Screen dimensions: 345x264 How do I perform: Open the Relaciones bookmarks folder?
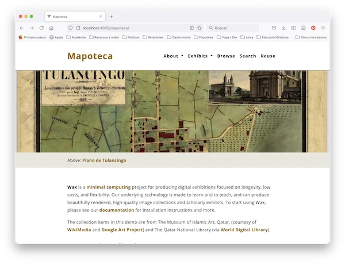point(153,37)
